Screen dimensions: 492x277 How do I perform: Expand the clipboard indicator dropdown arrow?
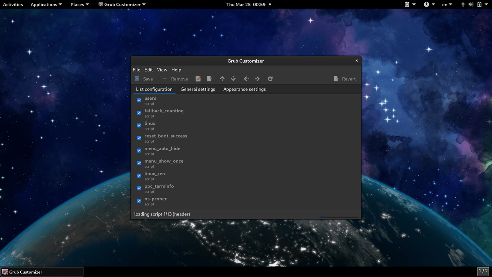pyautogui.click(x=414, y=5)
